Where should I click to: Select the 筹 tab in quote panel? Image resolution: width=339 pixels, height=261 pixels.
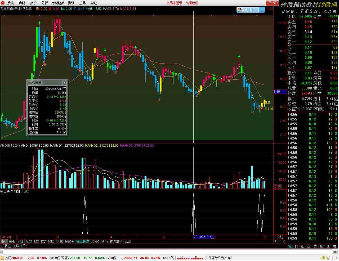click(x=335, y=246)
